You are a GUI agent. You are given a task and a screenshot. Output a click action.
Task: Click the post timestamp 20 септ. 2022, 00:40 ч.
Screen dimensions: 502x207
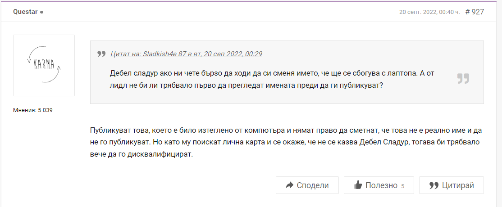(429, 12)
